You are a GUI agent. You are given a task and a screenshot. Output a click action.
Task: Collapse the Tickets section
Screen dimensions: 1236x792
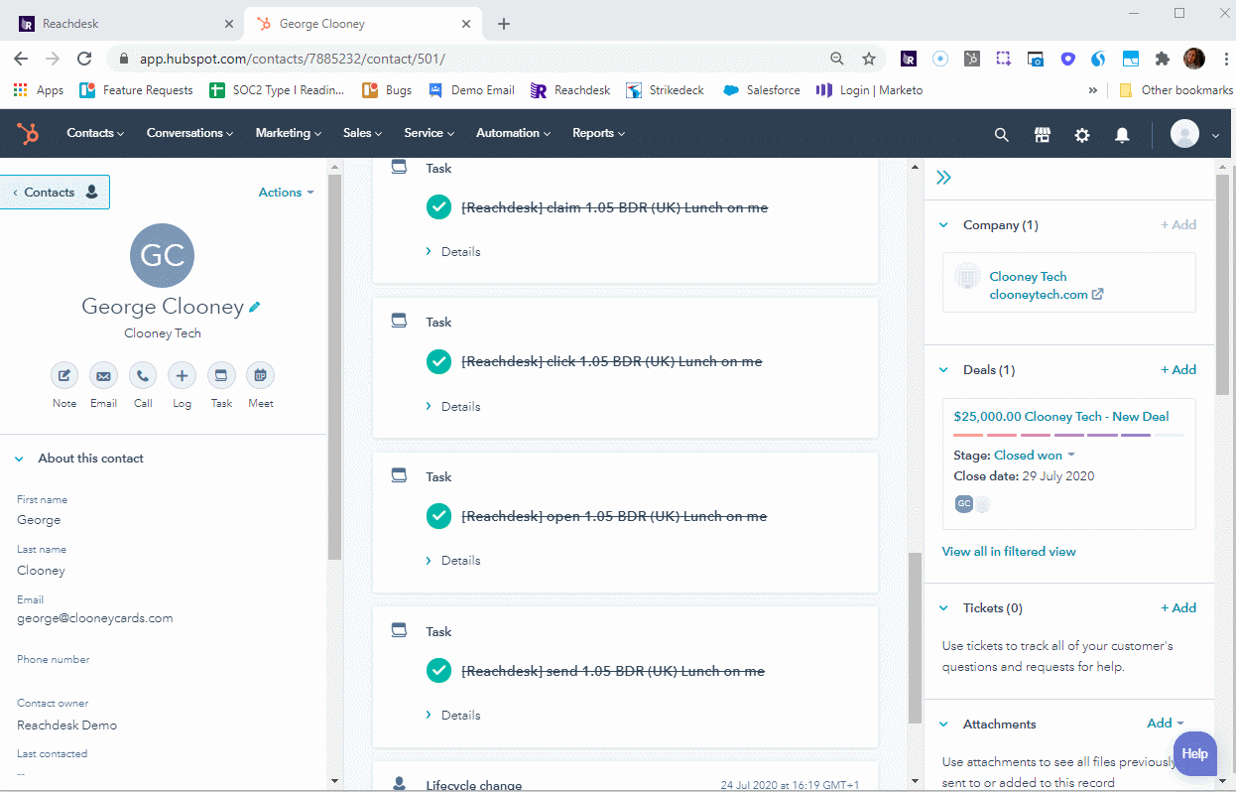click(943, 608)
